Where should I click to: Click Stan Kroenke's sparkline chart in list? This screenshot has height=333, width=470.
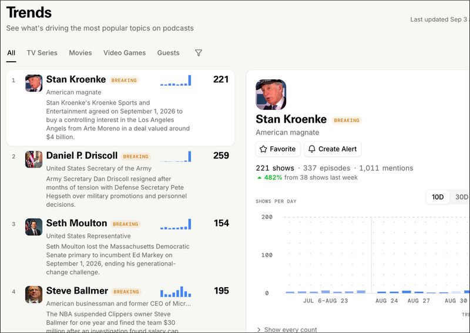pyautogui.click(x=176, y=80)
